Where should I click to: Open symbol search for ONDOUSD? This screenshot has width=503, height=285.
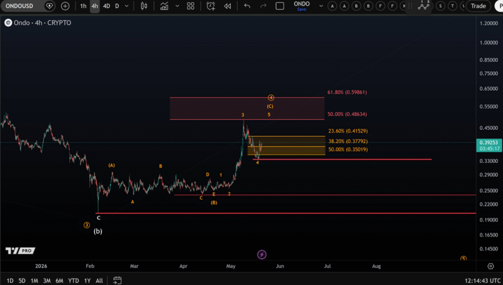point(19,6)
